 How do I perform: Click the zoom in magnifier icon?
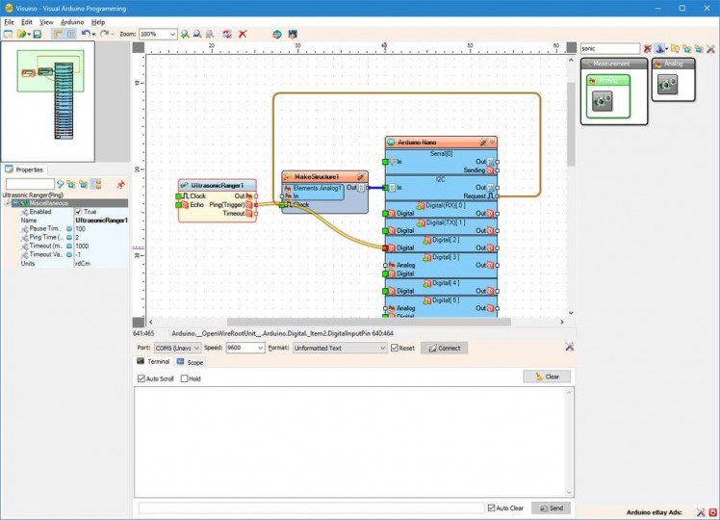[x=187, y=34]
